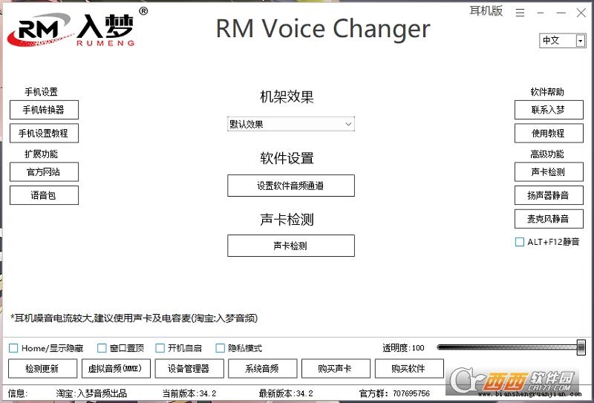This screenshot has width=594, height=403.
Task: Click the RM 入梦 logo
Action: pyautogui.click(x=72, y=28)
